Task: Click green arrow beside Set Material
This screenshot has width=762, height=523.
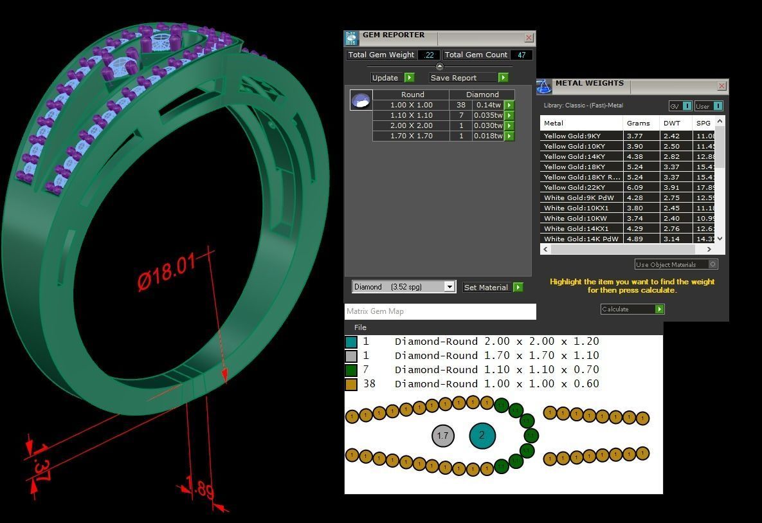Action: coord(518,288)
